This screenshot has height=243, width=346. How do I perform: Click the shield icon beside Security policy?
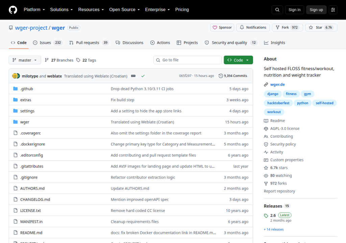coord(266,144)
